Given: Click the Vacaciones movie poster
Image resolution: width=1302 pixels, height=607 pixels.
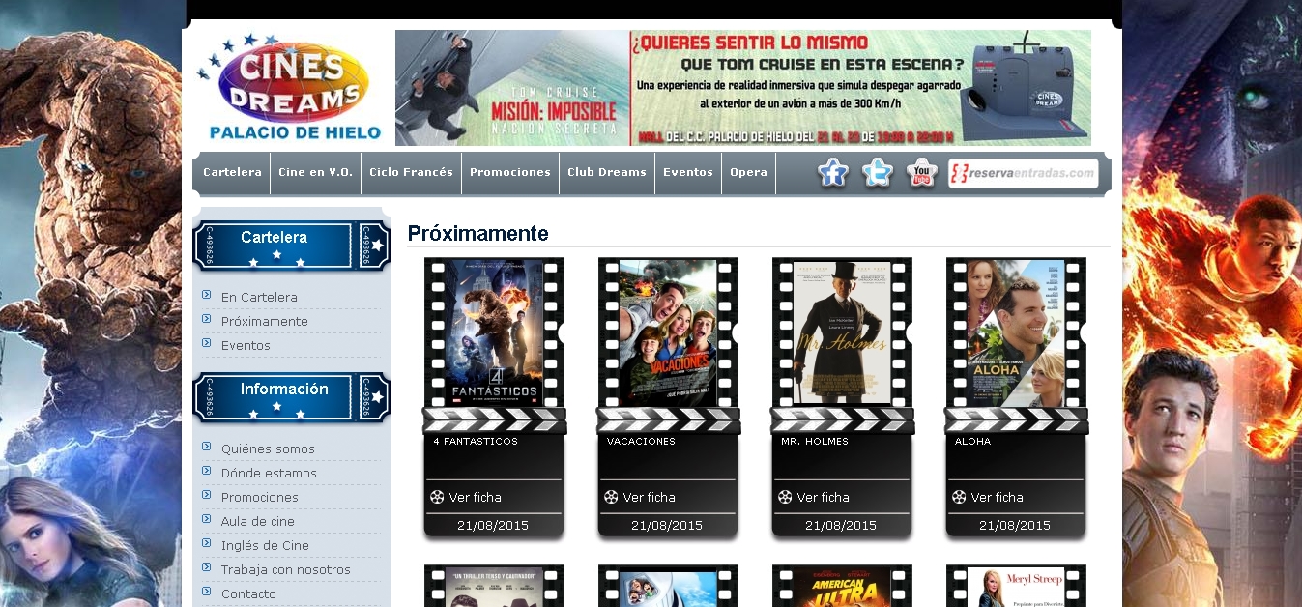Looking at the screenshot, I should click(668, 332).
